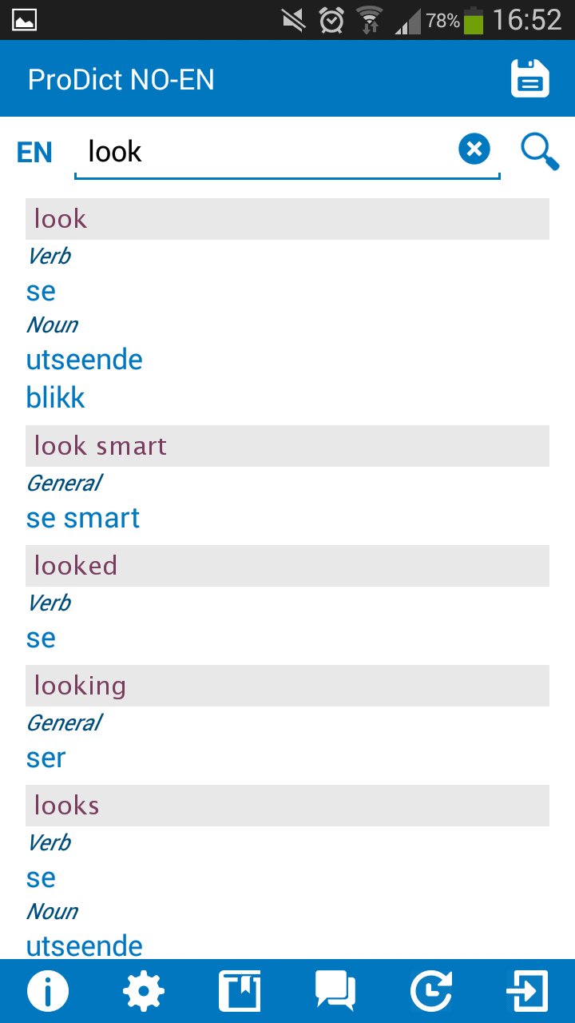
Task: Open the info icon in bottom bar
Action: [x=48, y=991]
